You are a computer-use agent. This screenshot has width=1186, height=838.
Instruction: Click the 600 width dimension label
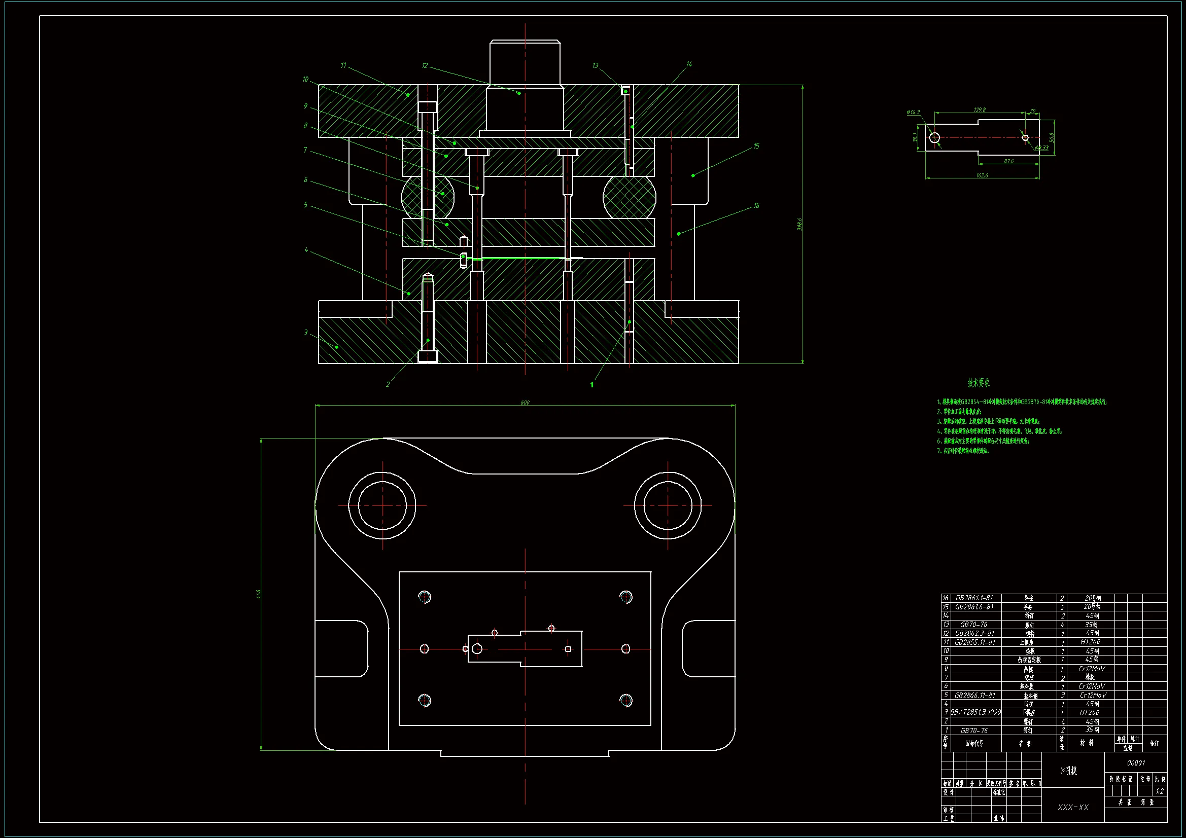(x=525, y=402)
